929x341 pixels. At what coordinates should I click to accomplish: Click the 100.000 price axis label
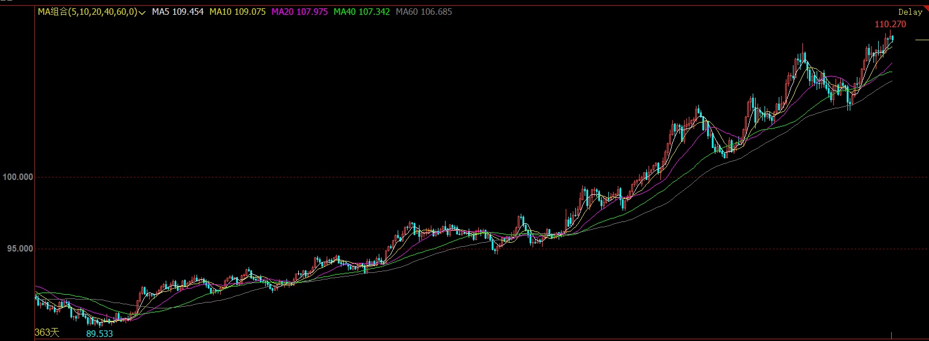click(x=18, y=177)
